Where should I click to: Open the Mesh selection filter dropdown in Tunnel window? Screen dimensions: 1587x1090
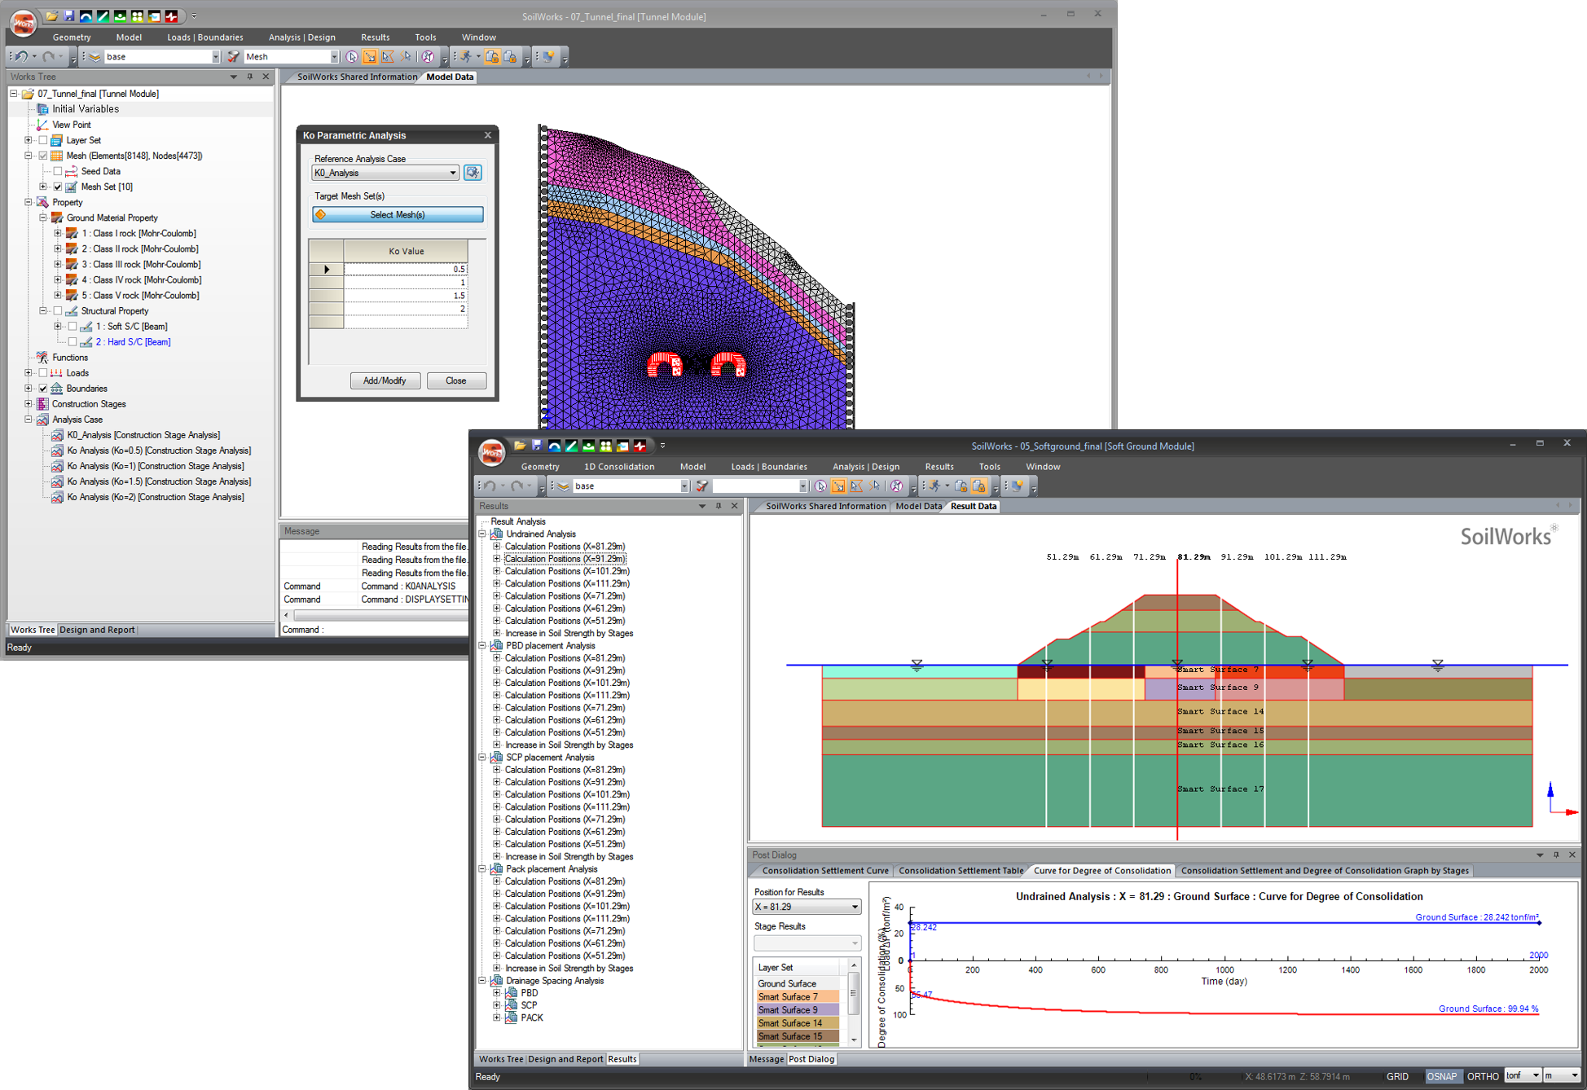(334, 56)
